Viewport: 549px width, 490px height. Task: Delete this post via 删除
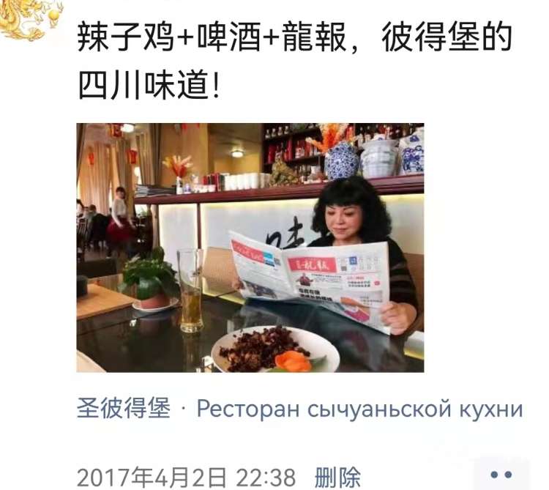coord(337,477)
